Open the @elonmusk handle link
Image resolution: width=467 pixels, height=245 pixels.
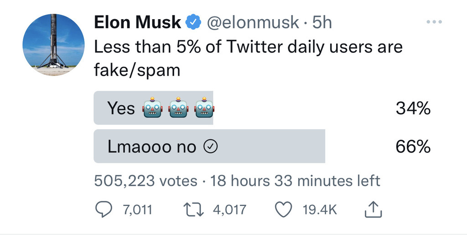[x=253, y=22]
